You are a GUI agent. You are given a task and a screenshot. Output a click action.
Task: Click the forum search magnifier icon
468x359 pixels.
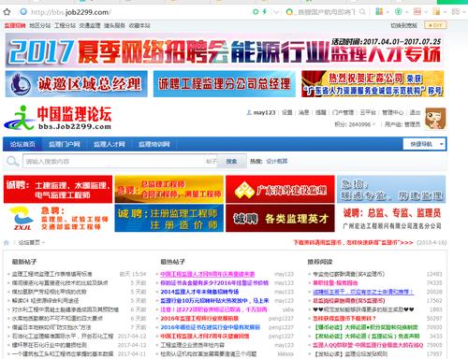tap(12, 162)
